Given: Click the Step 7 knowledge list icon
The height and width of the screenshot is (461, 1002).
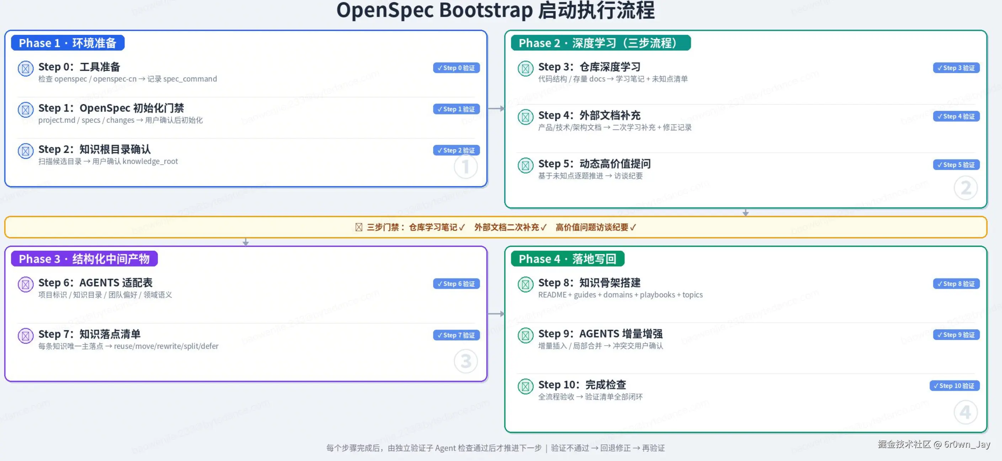Looking at the screenshot, I should 26,336.
